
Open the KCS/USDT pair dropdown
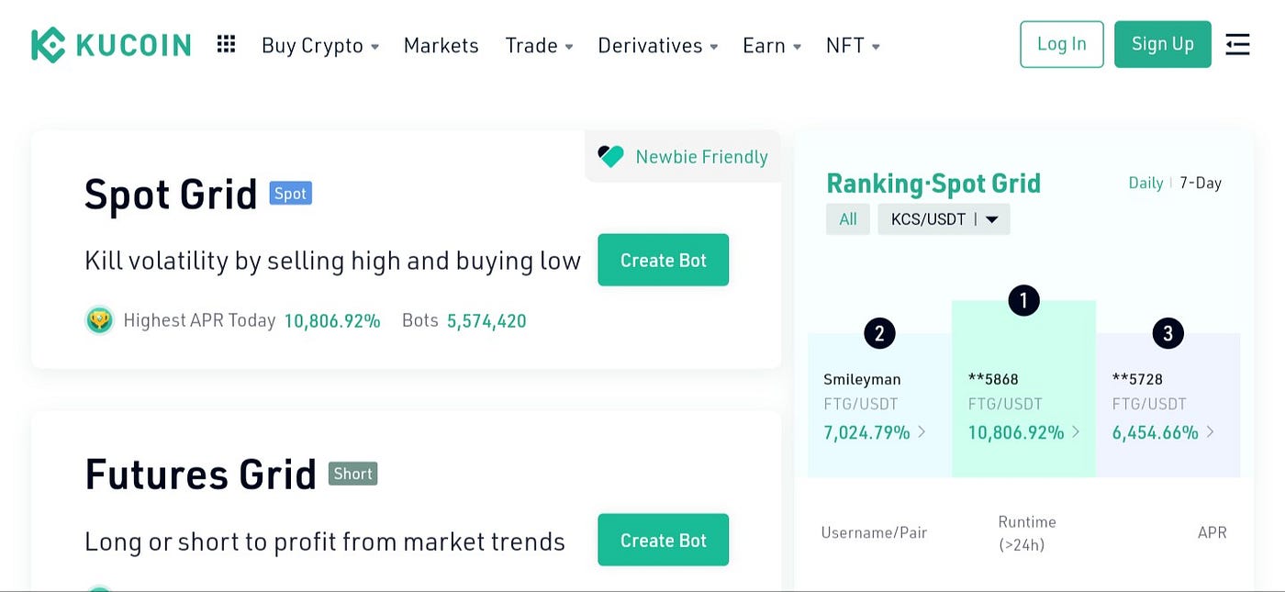(944, 219)
